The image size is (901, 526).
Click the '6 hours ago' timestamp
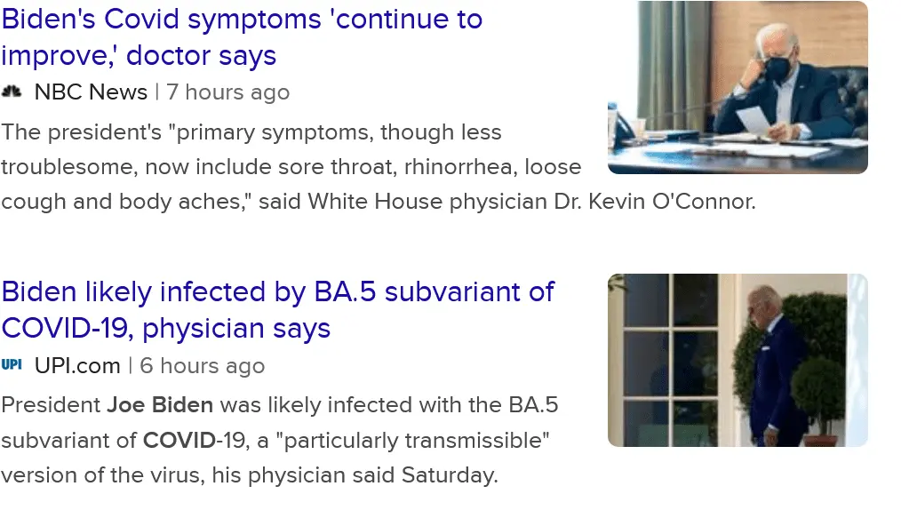coord(203,365)
